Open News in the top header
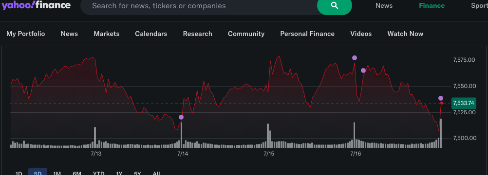 pyautogui.click(x=384, y=6)
